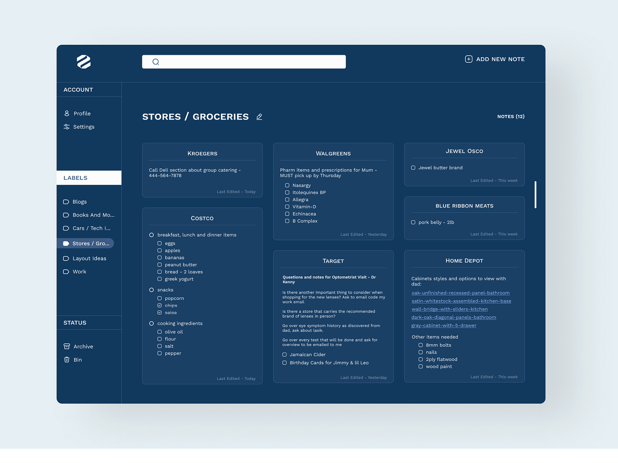This screenshot has height=463, width=618.
Task: Select the Blogs label tag icon
Action: pyautogui.click(x=66, y=201)
